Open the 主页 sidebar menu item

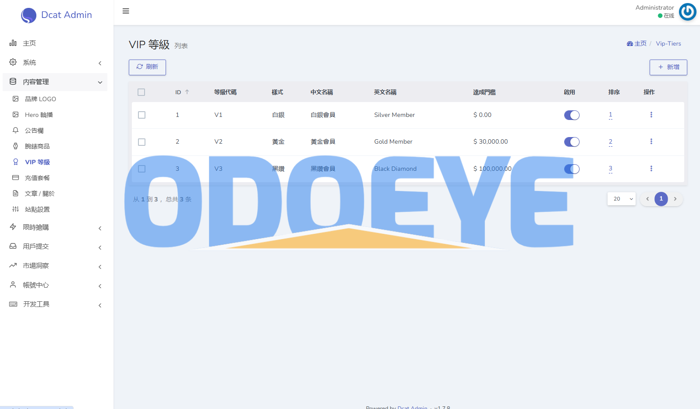coord(55,43)
